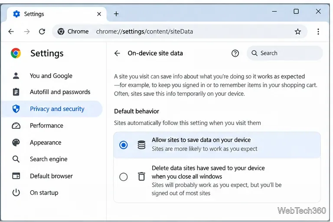This screenshot has width=333, height=222.
Task: Open Default browser settings
Action: point(52,176)
